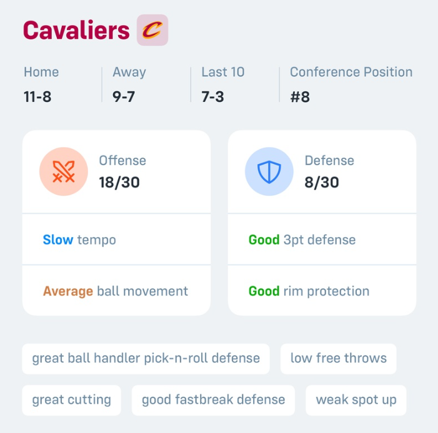Image resolution: width=438 pixels, height=433 pixels.
Task: Click the Defense 8/30 ranking
Action: coord(322,182)
